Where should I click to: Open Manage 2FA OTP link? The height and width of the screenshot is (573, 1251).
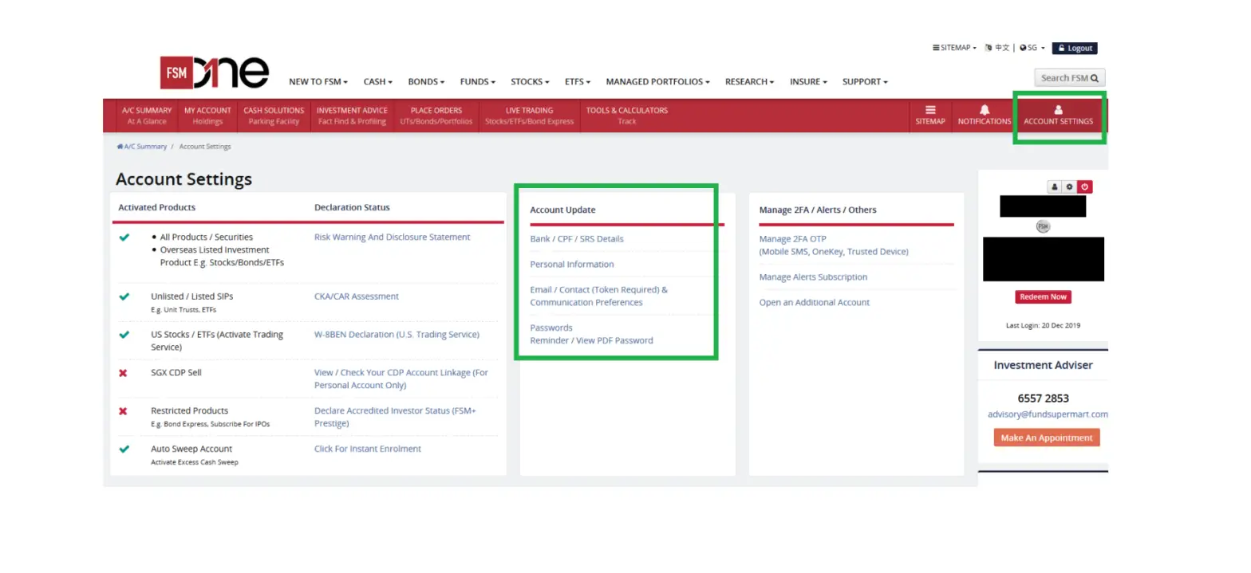click(834, 245)
